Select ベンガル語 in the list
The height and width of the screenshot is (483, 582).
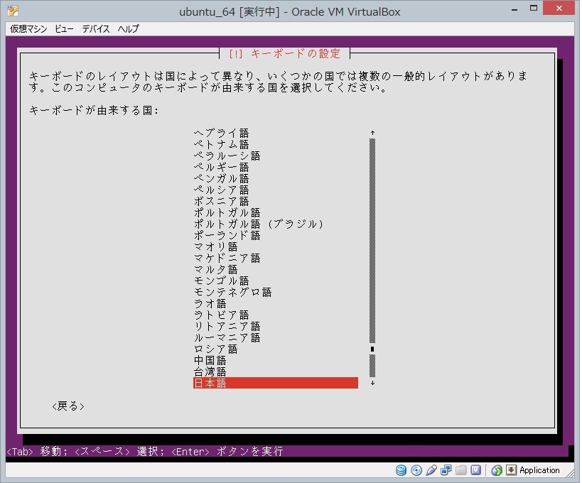[x=222, y=178]
